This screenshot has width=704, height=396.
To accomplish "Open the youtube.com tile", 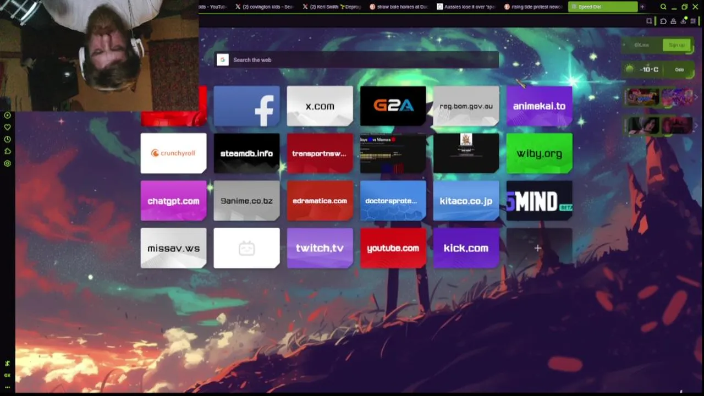I will 393,248.
